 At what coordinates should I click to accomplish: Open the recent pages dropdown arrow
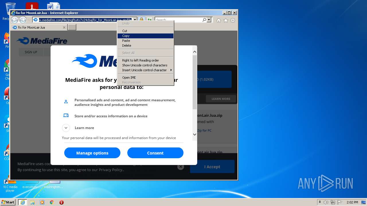pyautogui.click(x=29, y=20)
